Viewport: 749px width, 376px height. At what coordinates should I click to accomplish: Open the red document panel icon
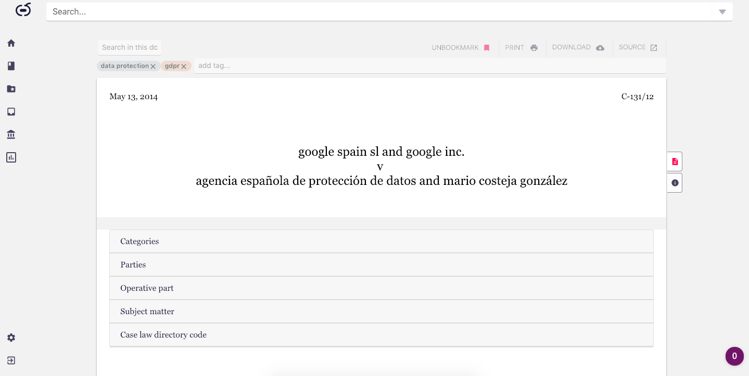coord(675,162)
